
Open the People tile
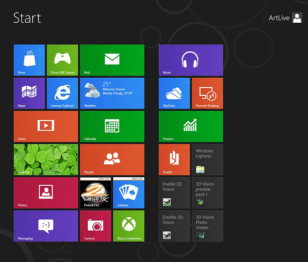112,160
